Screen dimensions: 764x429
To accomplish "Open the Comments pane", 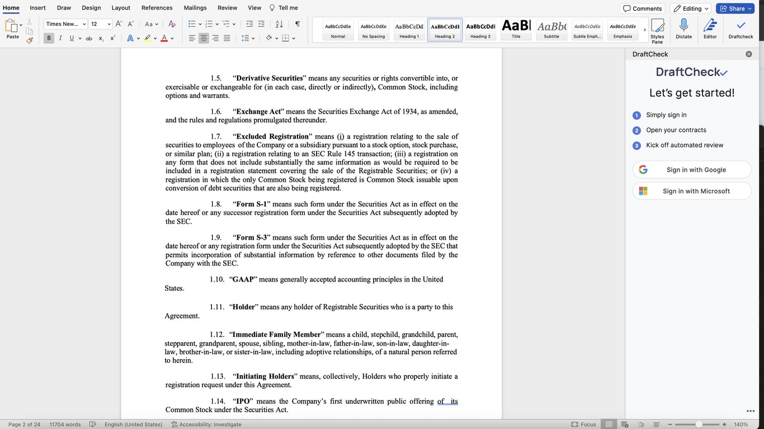I will click(x=642, y=8).
